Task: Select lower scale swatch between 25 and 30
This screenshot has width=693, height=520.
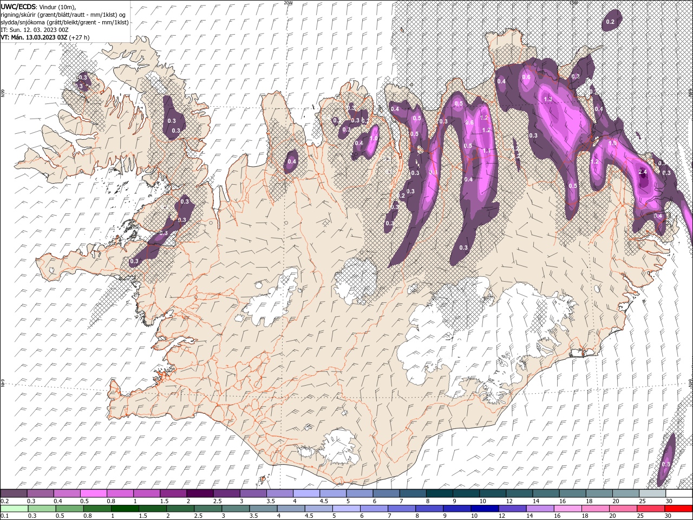Action: pyautogui.click(x=651, y=509)
